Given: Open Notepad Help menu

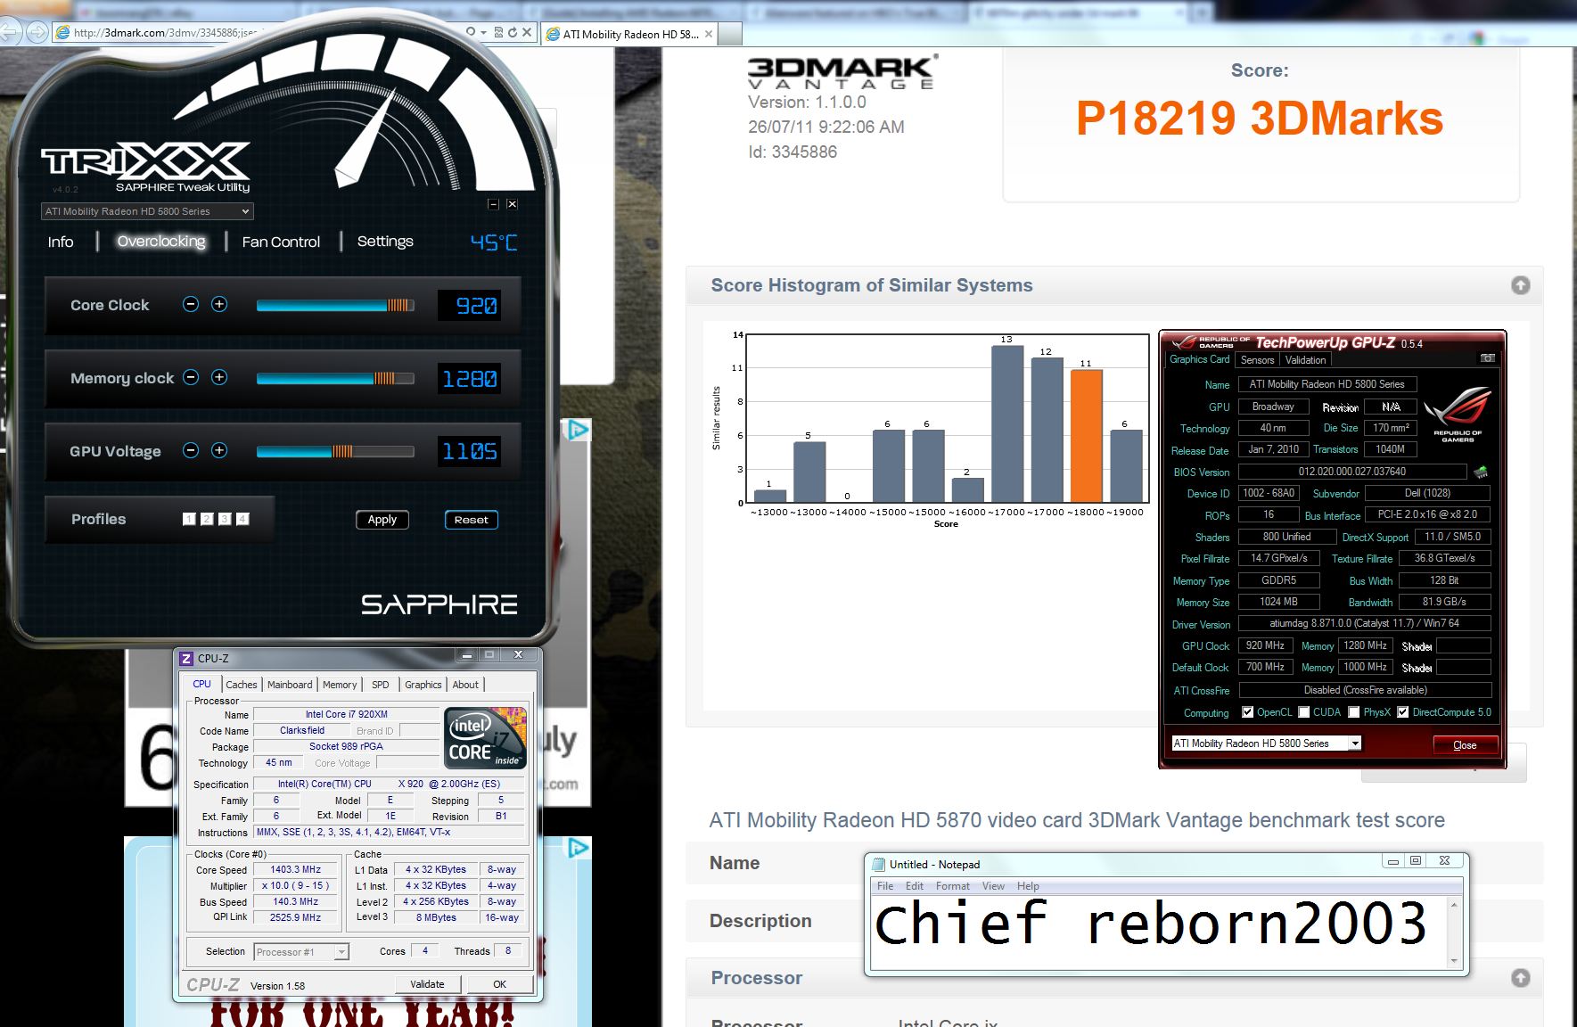Looking at the screenshot, I should 1028,886.
